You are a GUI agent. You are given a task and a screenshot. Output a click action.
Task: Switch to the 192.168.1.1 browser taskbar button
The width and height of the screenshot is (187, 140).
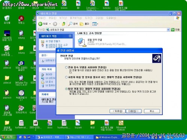point(79,137)
